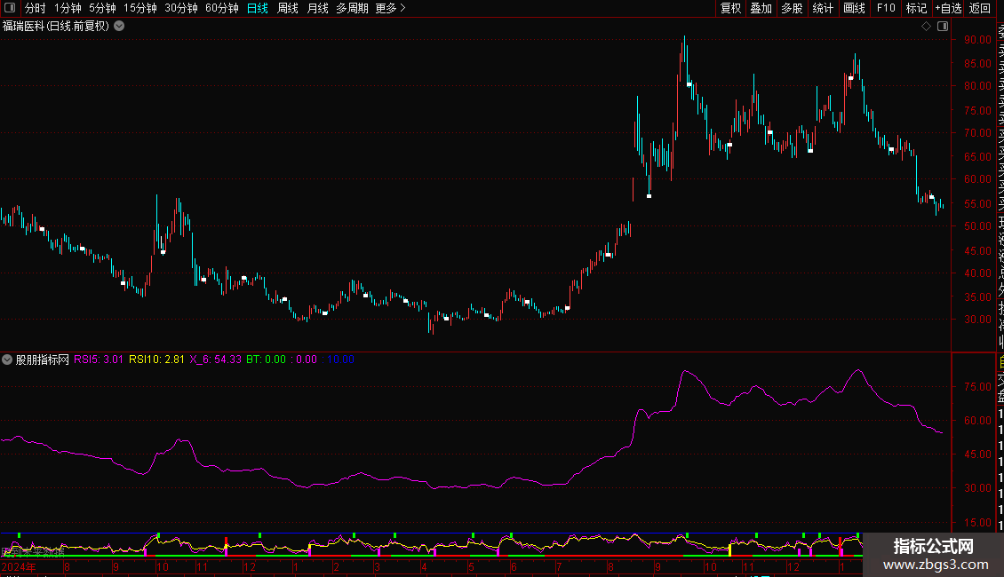Click the 复权 adjustment button
The height and width of the screenshot is (577, 1004).
[x=730, y=8]
